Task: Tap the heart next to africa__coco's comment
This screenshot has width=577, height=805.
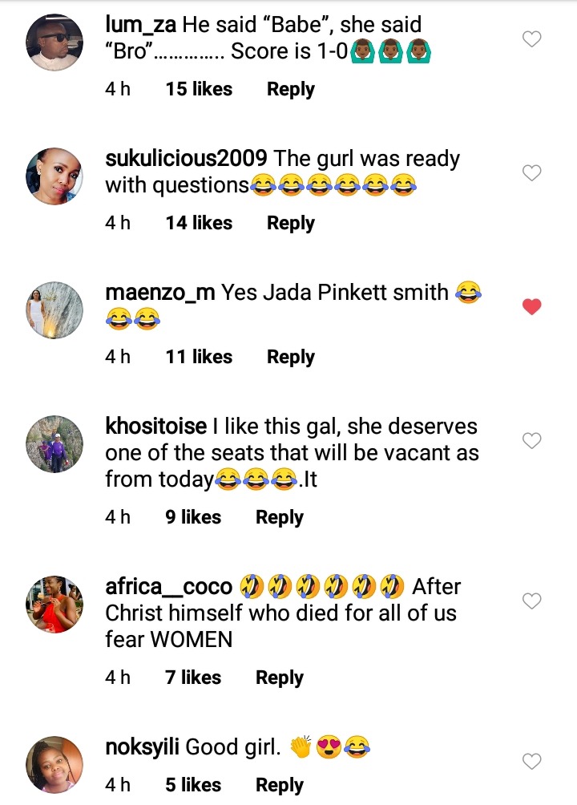Action: coord(532,601)
